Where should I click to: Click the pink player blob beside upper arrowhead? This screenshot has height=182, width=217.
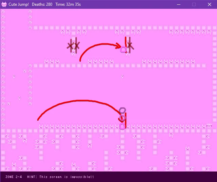(x=123, y=50)
